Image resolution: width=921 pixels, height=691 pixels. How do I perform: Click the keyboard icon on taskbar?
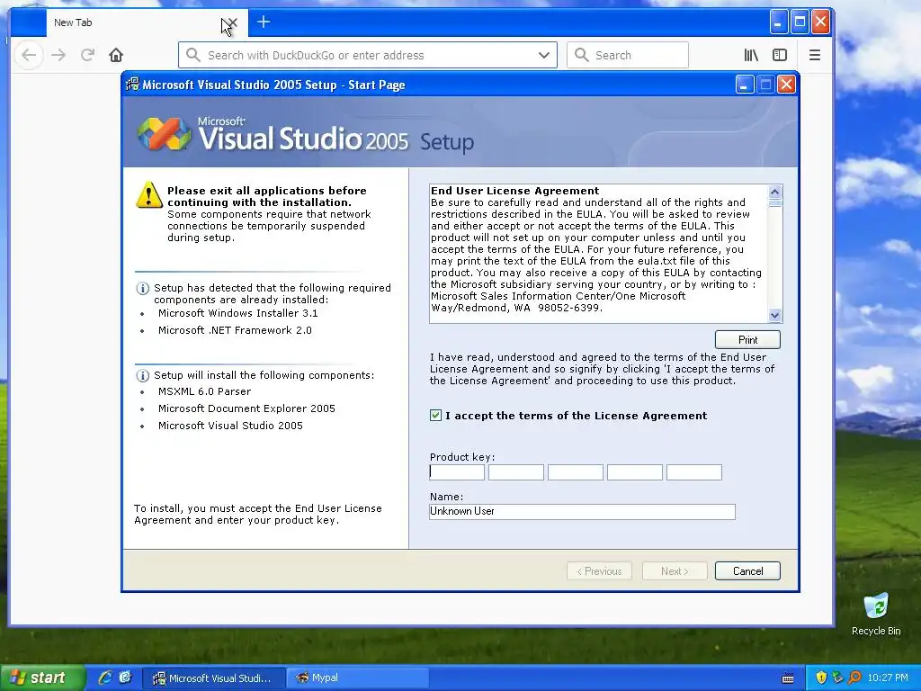pyautogui.click(x=788, y=678)
